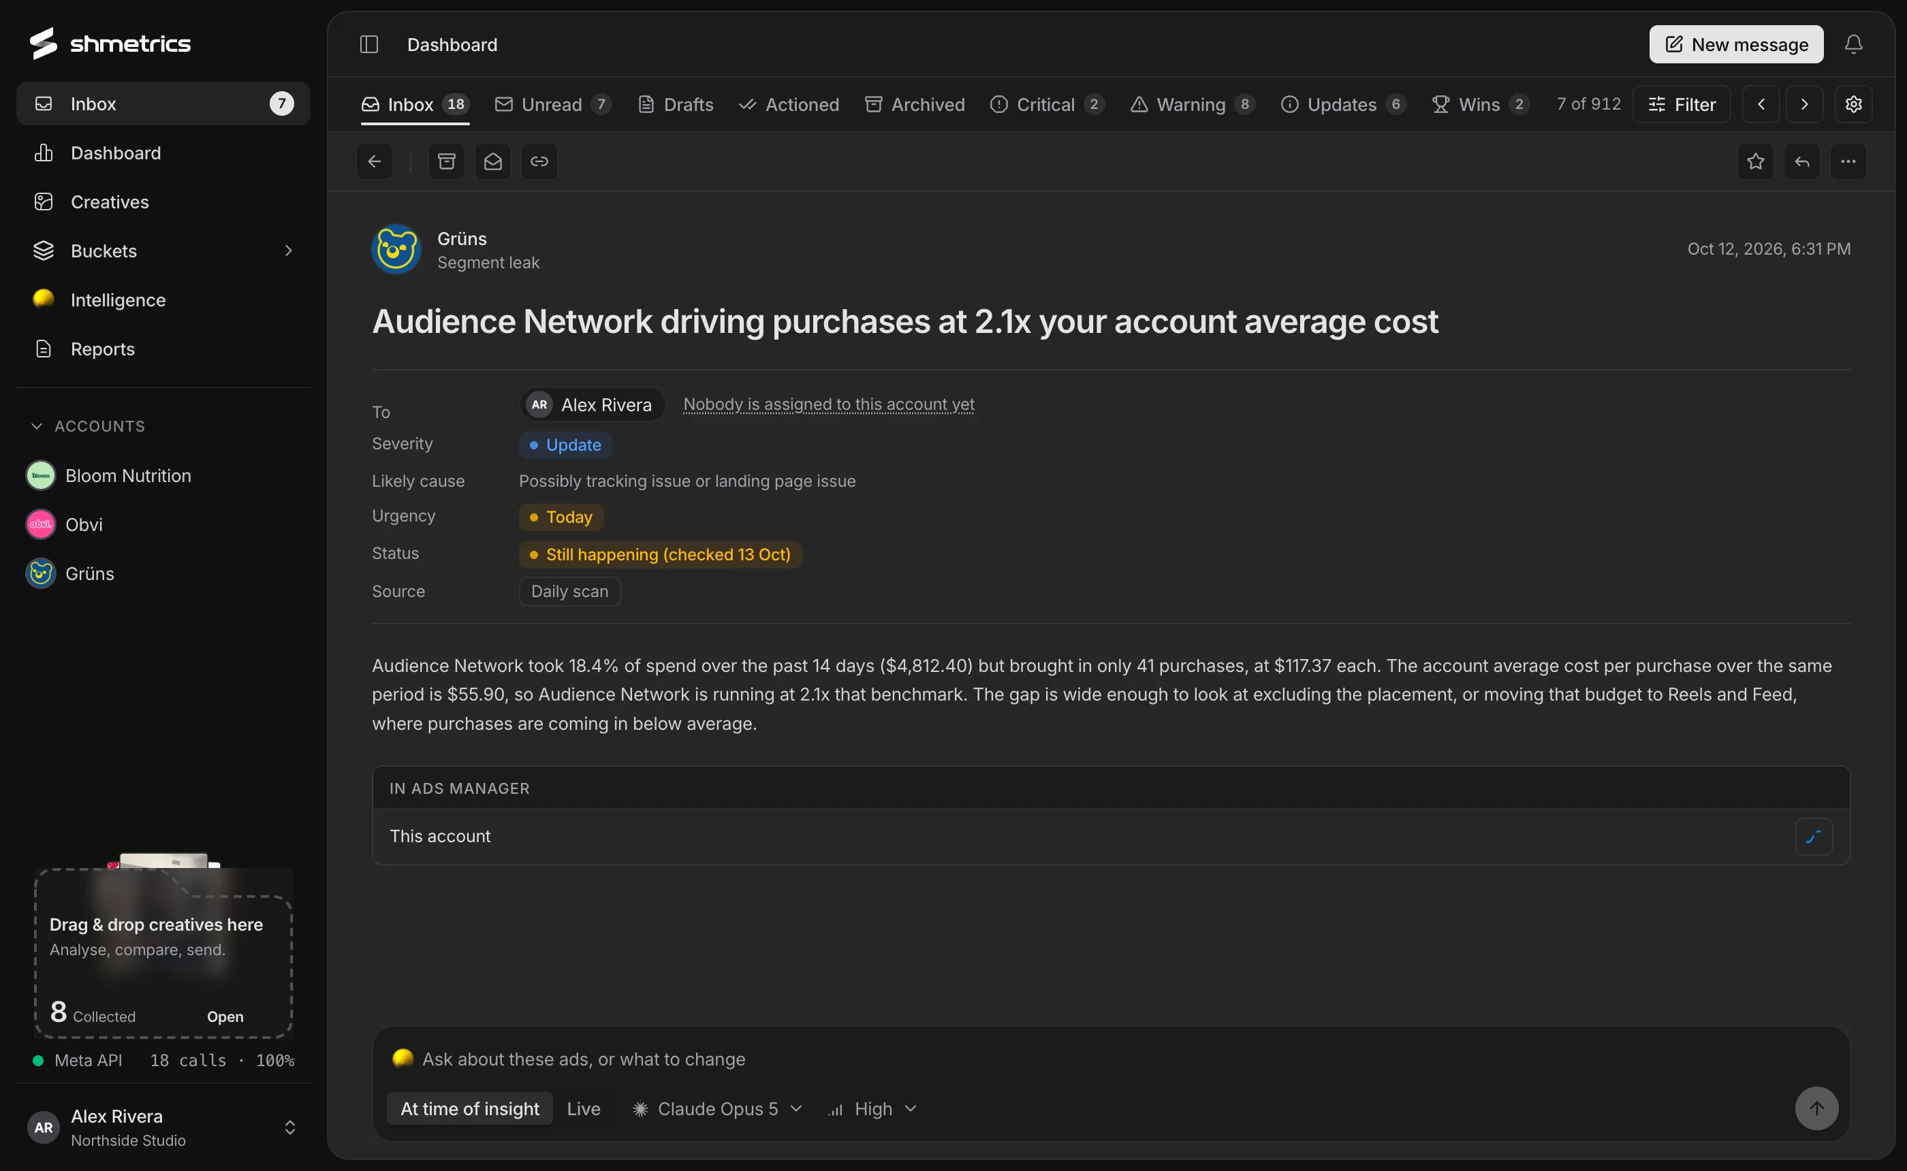Expand the Buckets submenu chevron

click(x=288, y=250)
